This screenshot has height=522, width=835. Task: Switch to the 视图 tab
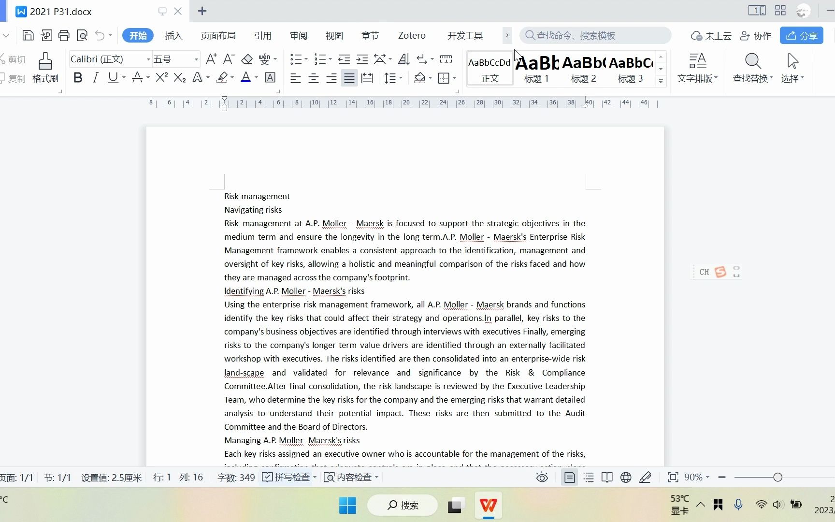[x=334, y=35]
